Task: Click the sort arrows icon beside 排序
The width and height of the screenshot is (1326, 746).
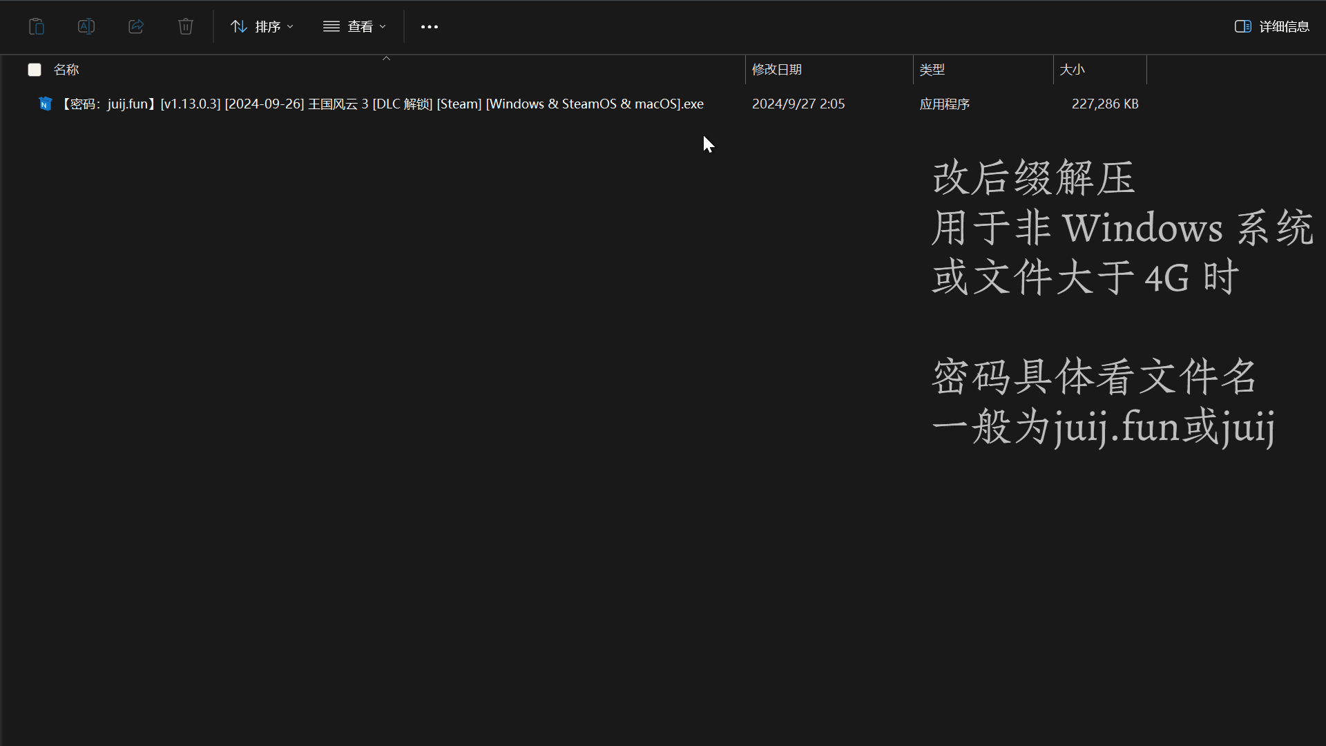Action: coord(239,26)
